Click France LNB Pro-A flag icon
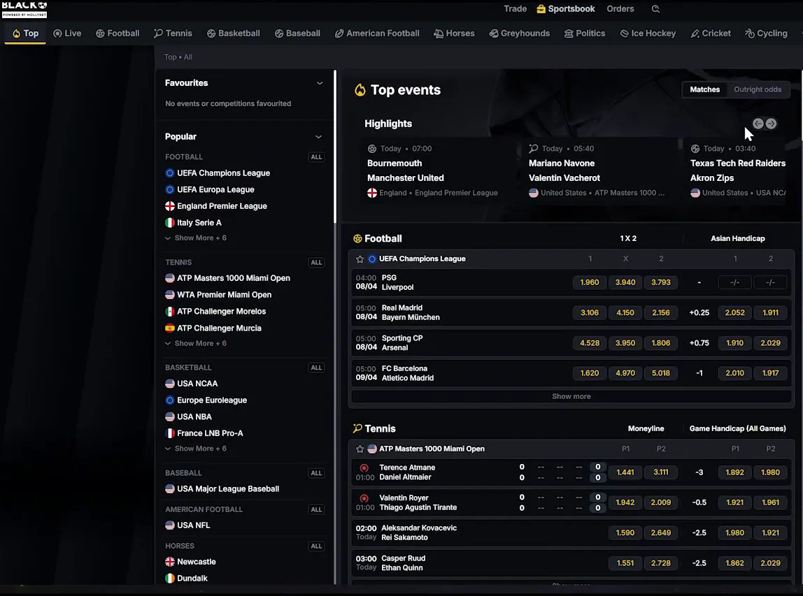The width and height of the screenshot is (803, 596). tap(169, 433)
